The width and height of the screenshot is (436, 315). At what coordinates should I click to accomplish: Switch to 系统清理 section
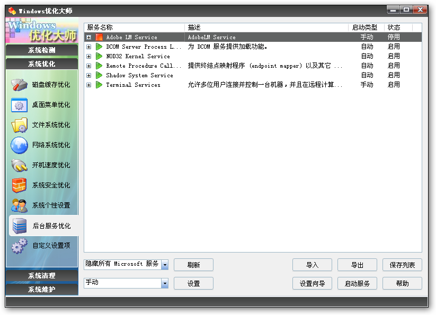(42, 275)
